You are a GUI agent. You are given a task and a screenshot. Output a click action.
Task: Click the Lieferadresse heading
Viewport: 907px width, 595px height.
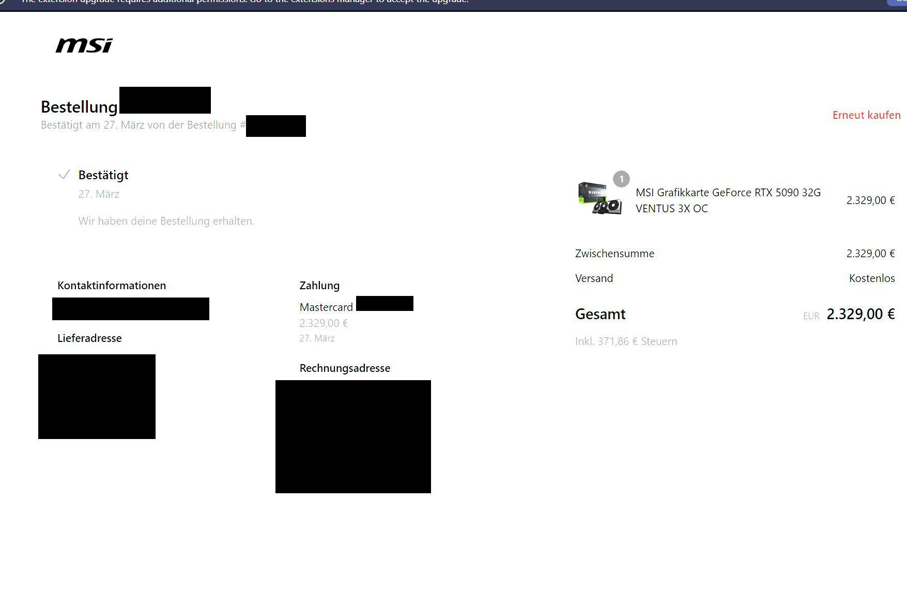click(89, 338)
